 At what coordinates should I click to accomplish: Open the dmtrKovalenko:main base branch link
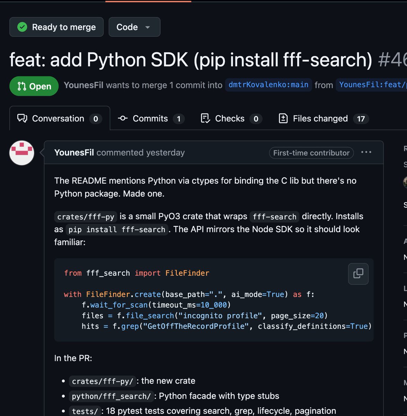click(x=268, y=85)
